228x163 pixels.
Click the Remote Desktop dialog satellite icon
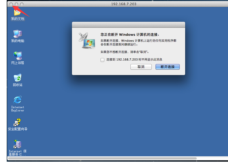click(87, 41)
